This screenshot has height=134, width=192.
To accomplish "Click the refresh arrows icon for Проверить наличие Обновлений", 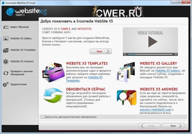I will click(x=6, y=73).
